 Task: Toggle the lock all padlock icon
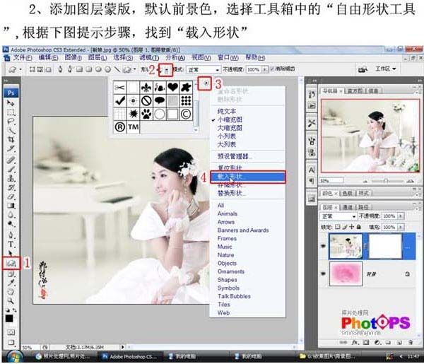click(358, 227)
